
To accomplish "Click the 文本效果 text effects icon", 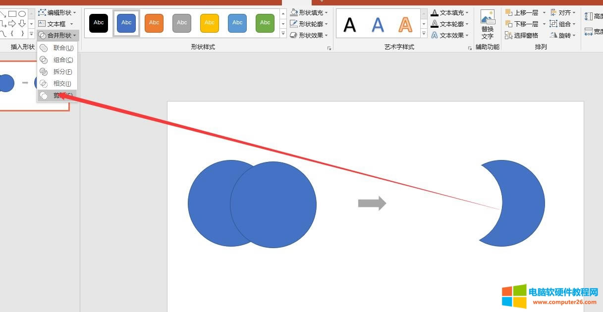I will click(x=435, y=35).
